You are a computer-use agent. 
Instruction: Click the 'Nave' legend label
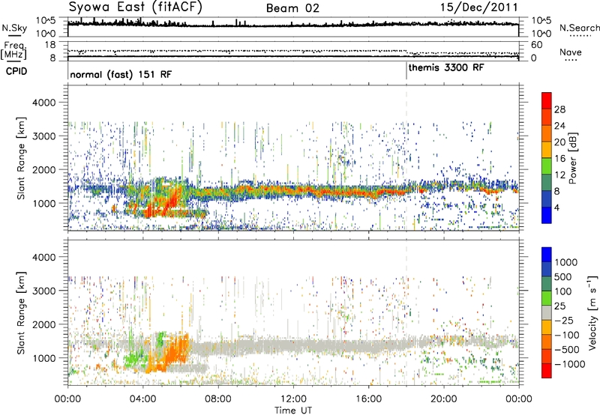pyautogui.click(x=570, y=52)
